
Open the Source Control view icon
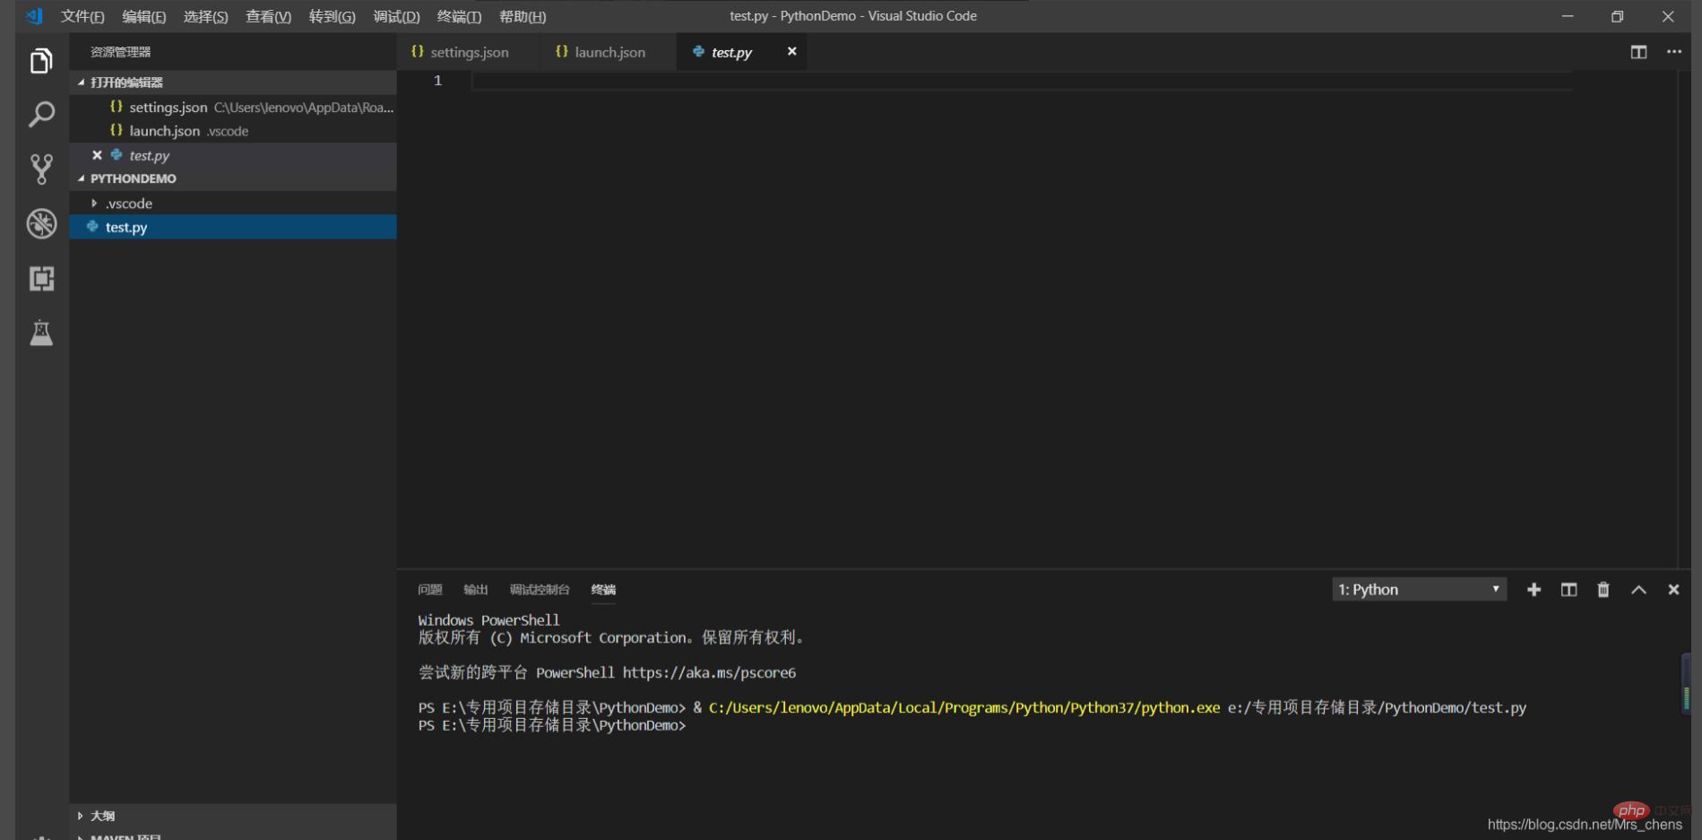pos(41,169)
